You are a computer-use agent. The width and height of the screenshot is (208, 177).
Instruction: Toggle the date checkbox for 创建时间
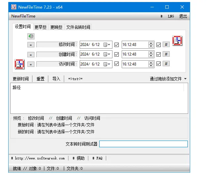(116, 54)
